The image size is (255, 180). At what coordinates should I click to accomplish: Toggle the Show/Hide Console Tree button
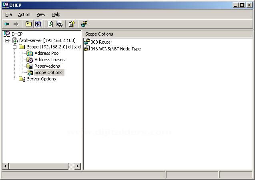pos(38,24)
